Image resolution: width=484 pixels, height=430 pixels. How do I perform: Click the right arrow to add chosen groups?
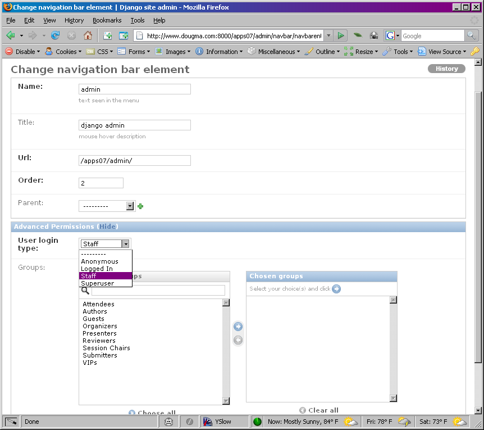tap(238, 327)
